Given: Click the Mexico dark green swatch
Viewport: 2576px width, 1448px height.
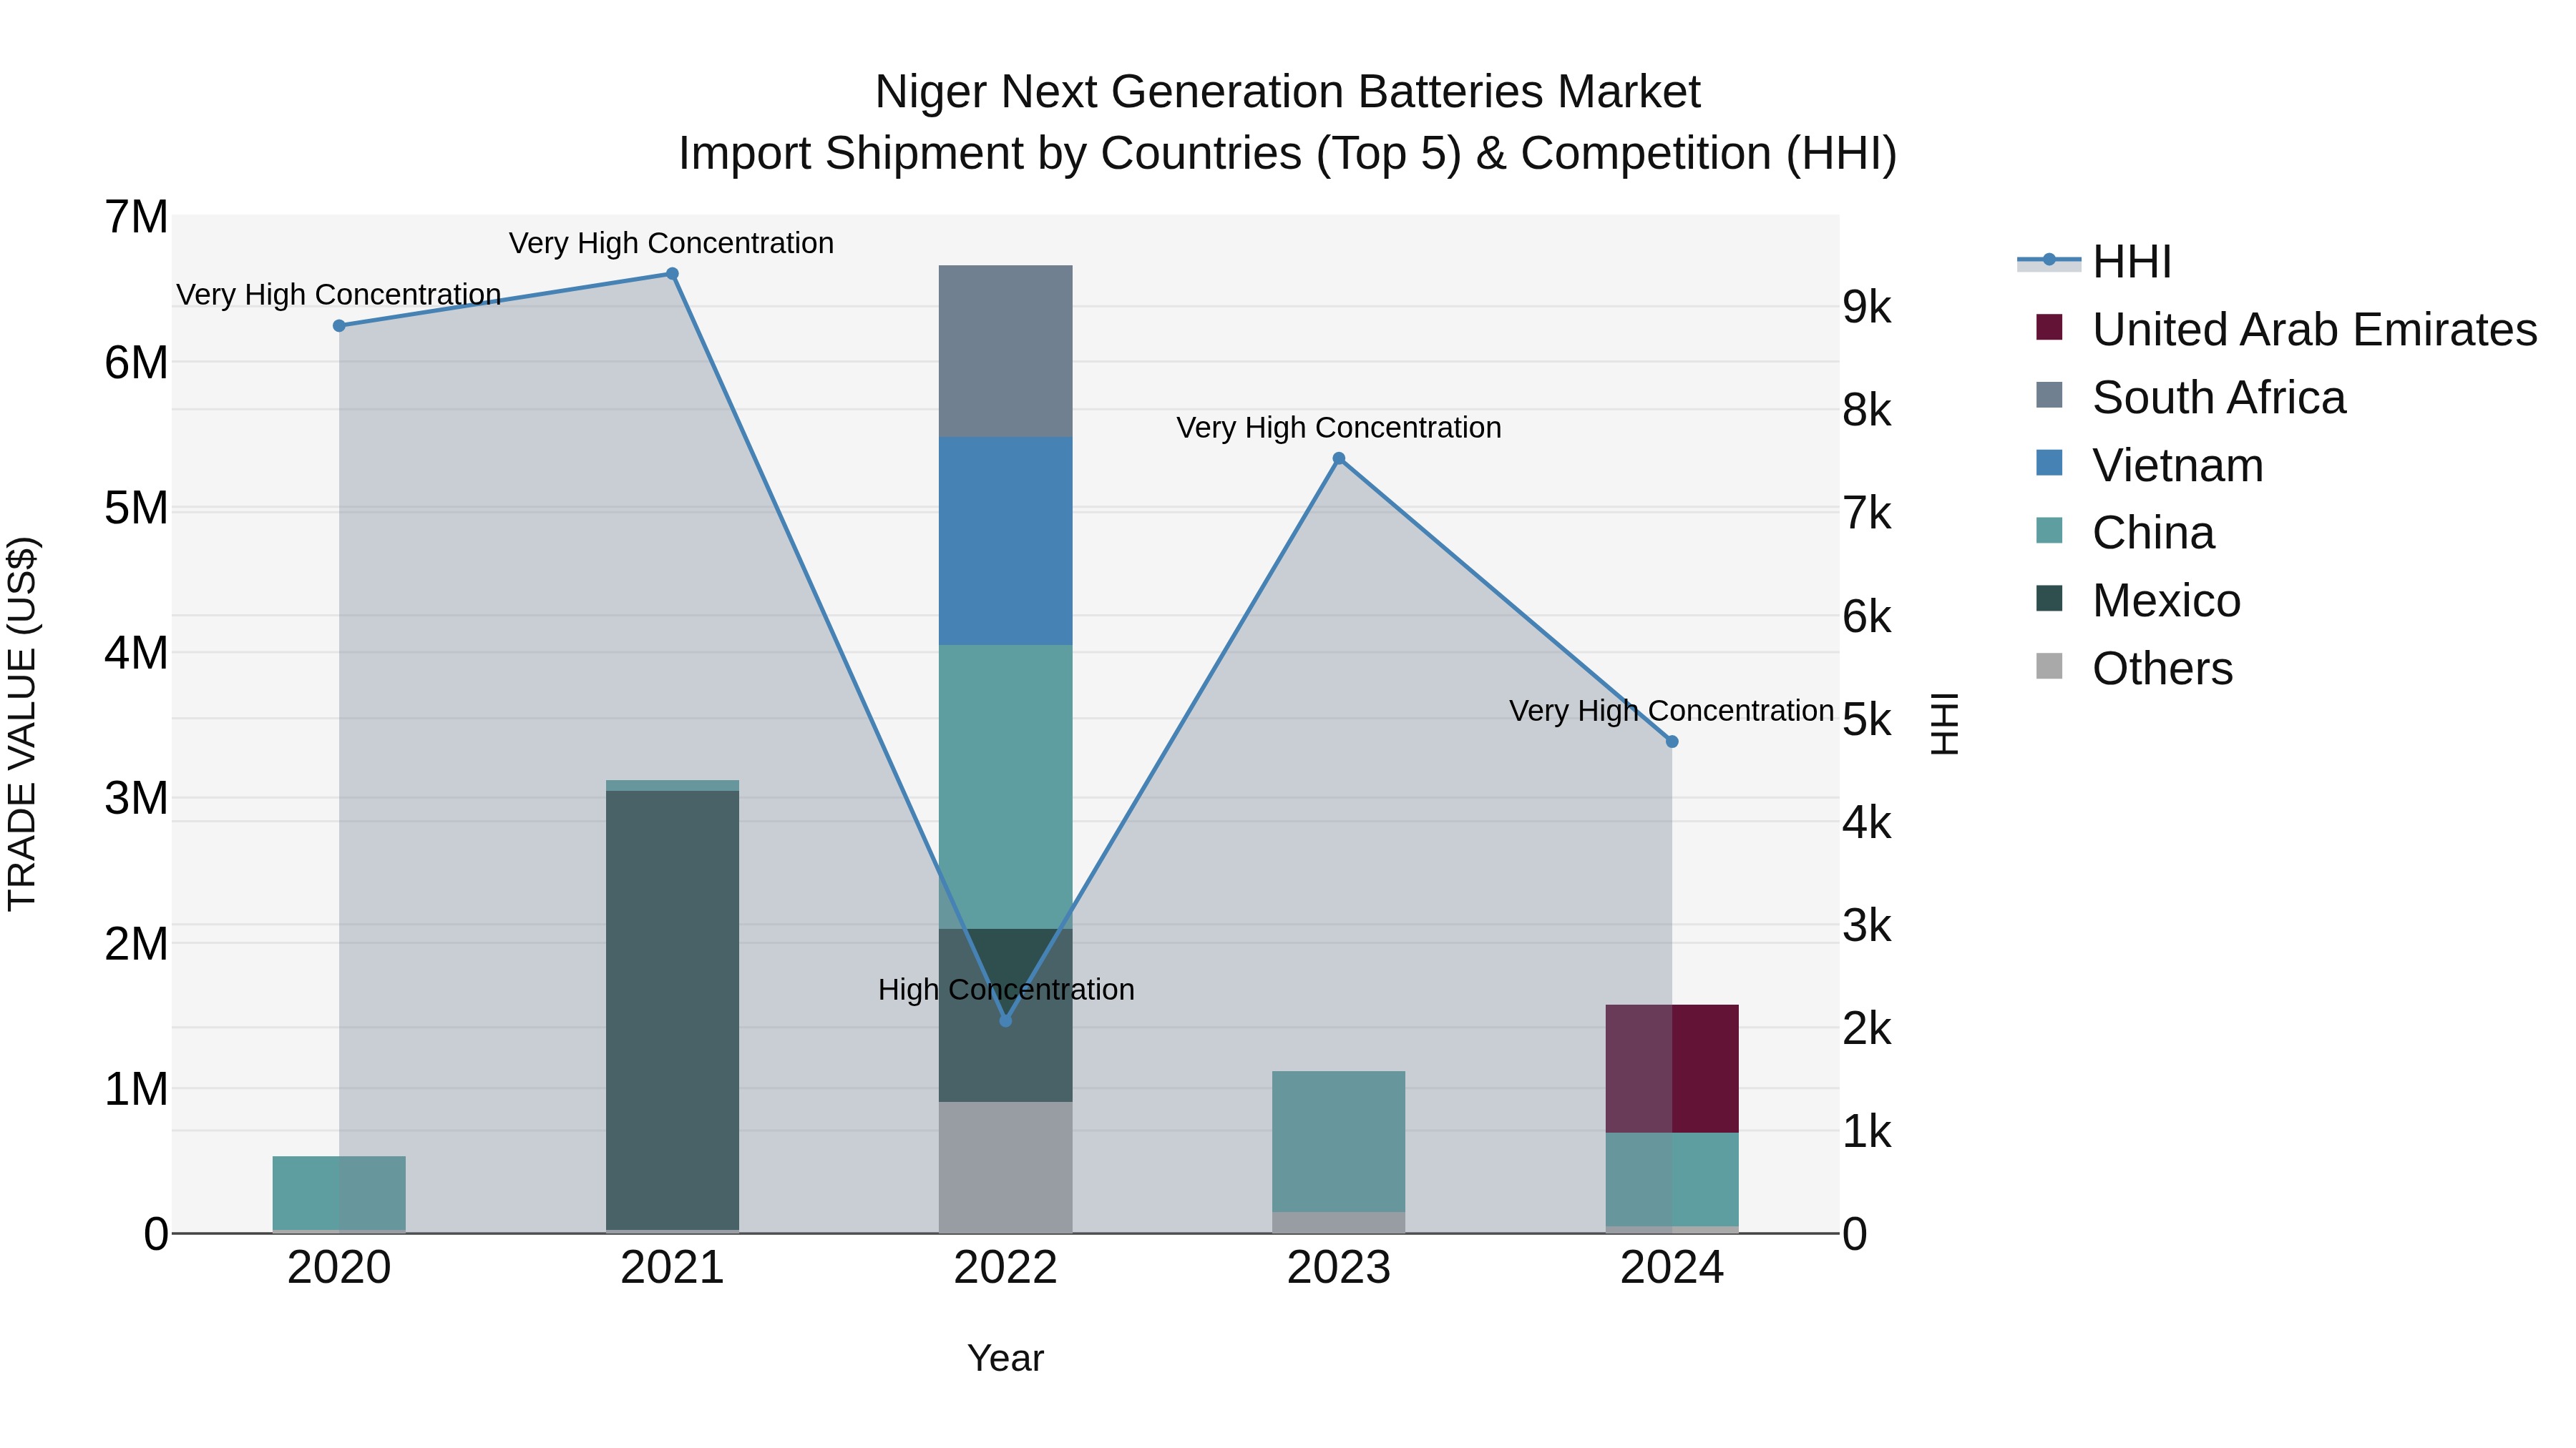Looking at the screenshot, I should [x=2049, y=599].
